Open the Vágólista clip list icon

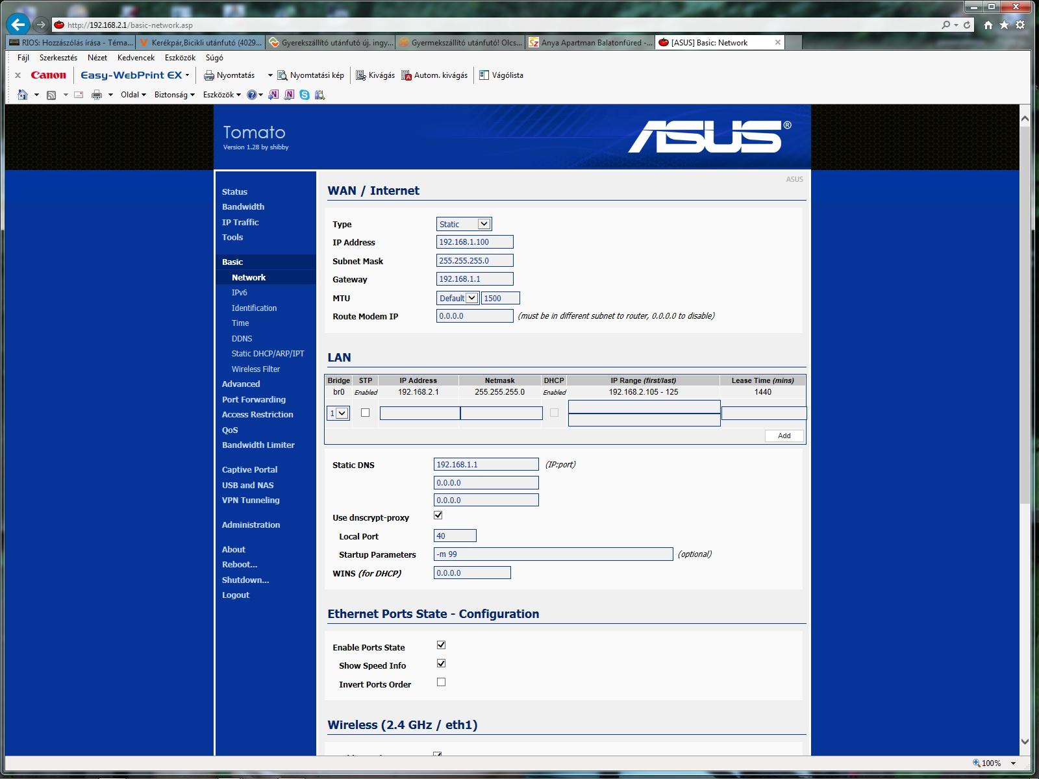pyautogui.click(x=484, y=75)
